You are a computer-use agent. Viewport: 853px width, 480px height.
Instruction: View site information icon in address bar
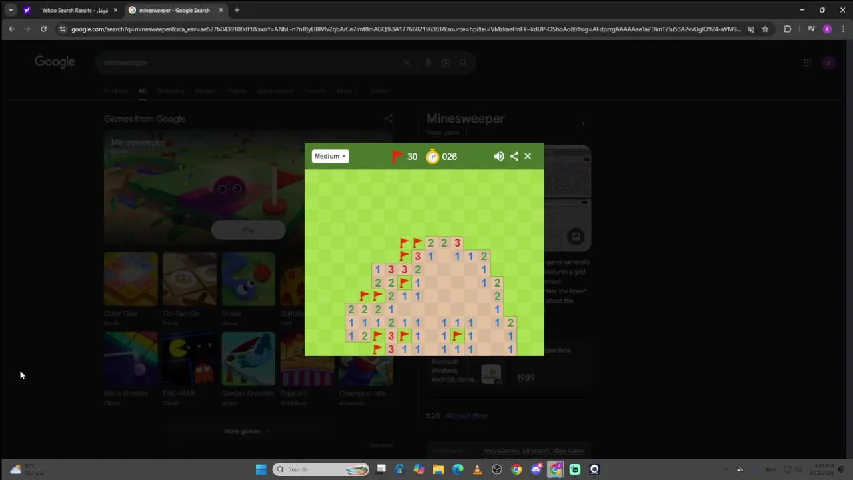(x=63, y=29)
